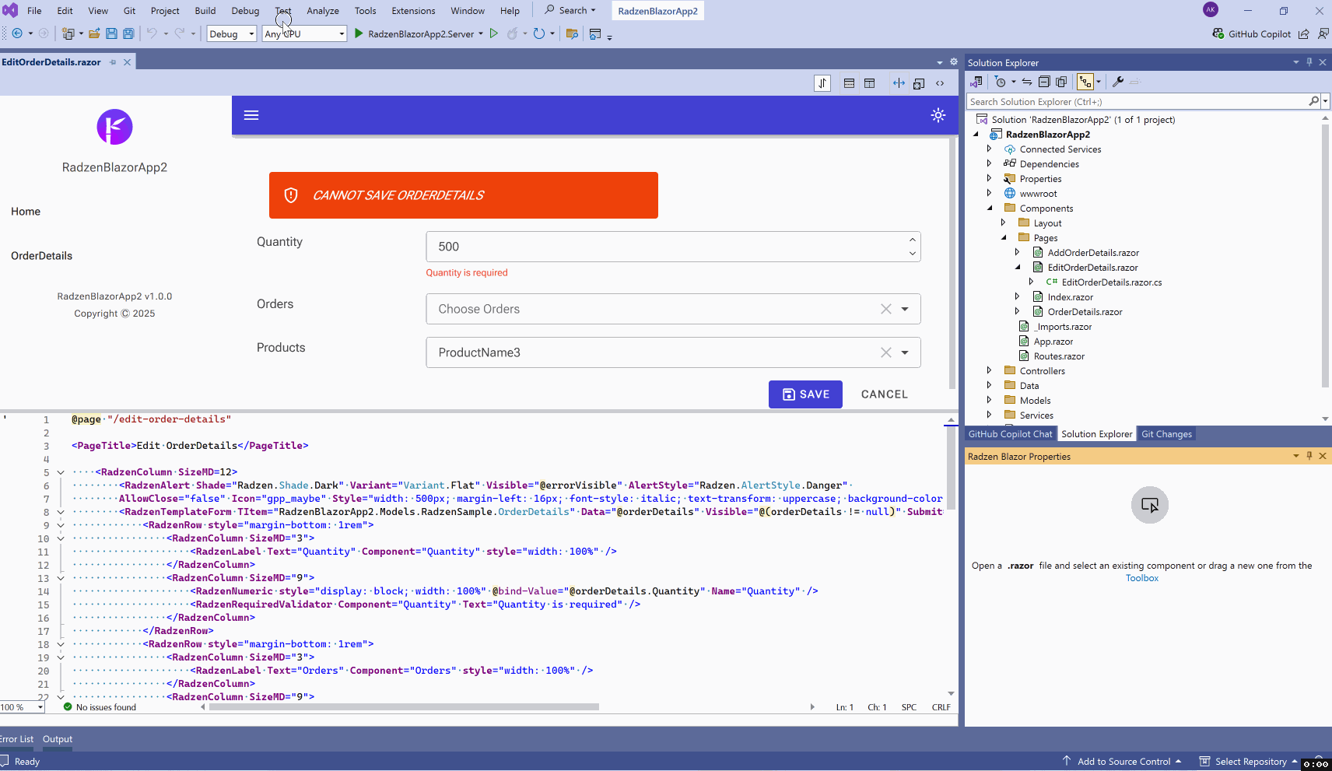
Task: Click the swap panes icon in the designer toolbar
Action: pyautogui.click(x=822, y=83)
